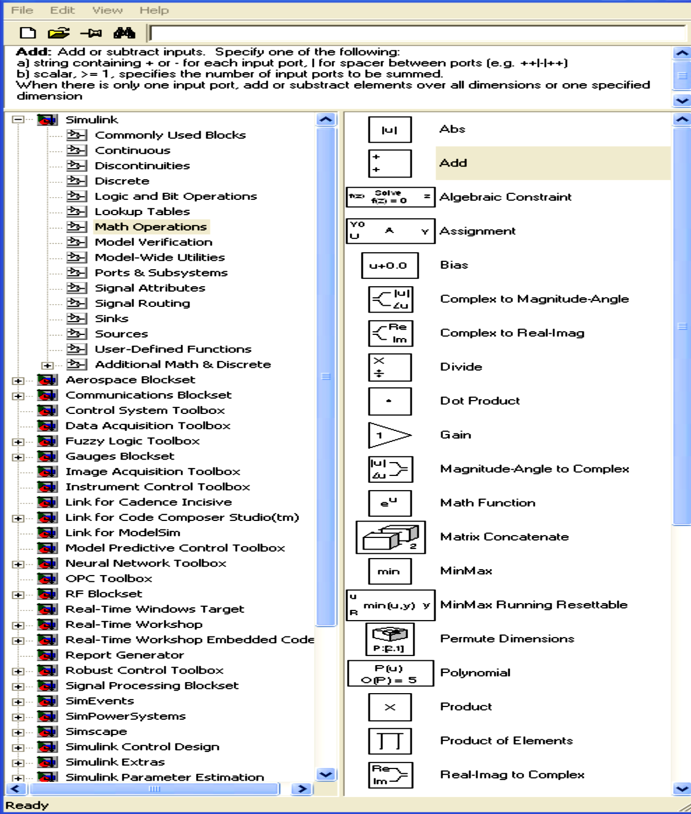Select Commonly Used Blocks library
This screenshot has height=814, width=691.
pyautogui.click(x=170, y=135)
